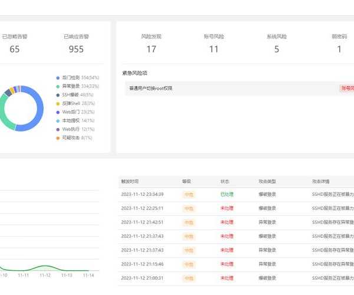
Task: Open the 系统风险 statistic 5
Action: coord(277,49)
